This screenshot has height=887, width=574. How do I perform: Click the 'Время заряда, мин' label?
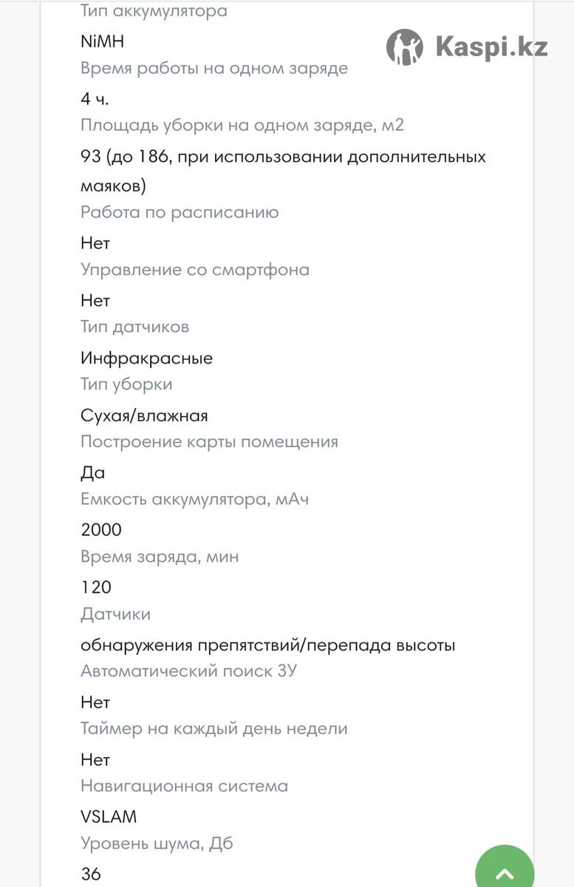[x=160, y=557]
